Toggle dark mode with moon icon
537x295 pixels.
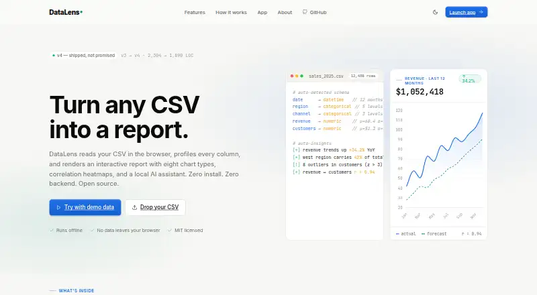click(x=435, y=12)
